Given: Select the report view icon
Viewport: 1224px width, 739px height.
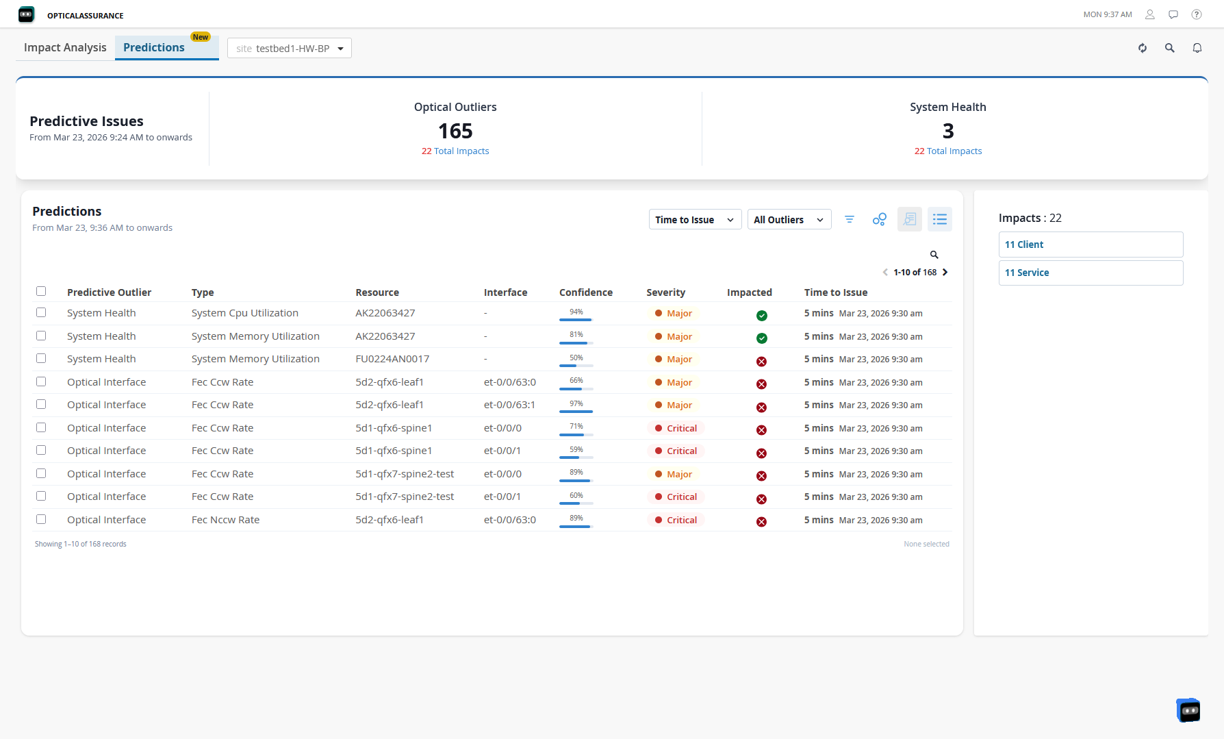Looking at the screenshot, I should click(910, 219).
